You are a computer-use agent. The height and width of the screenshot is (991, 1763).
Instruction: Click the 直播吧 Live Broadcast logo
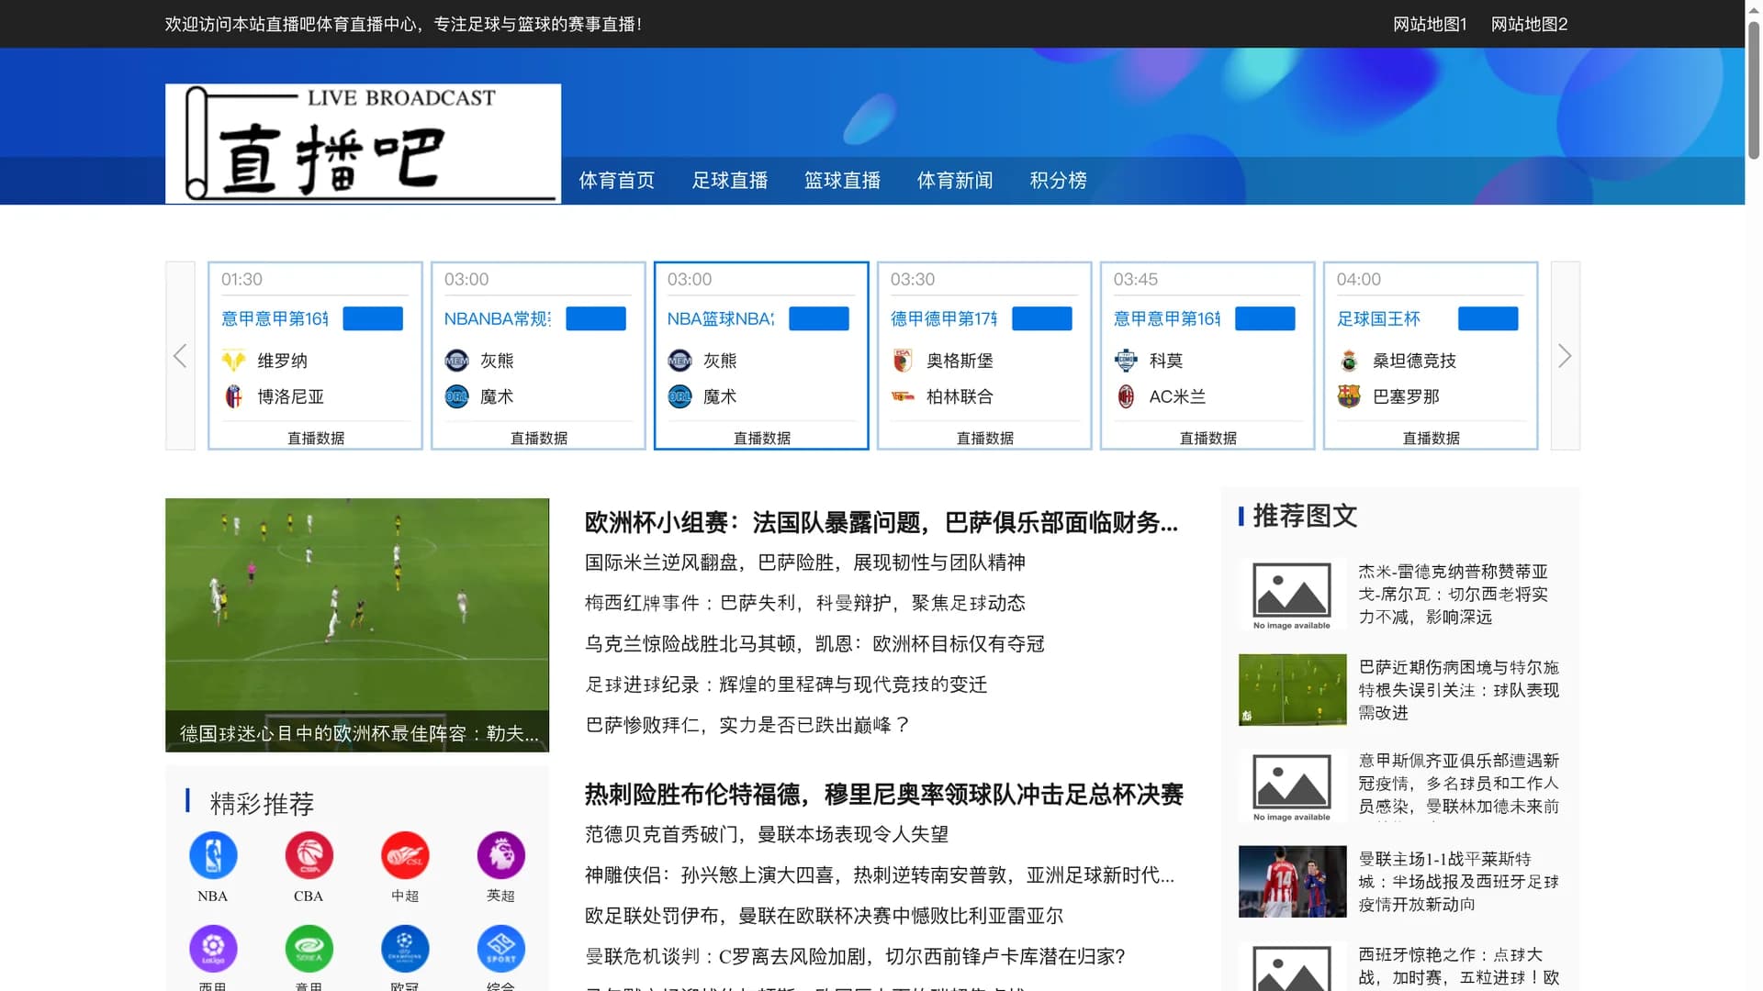coord(363,143)
